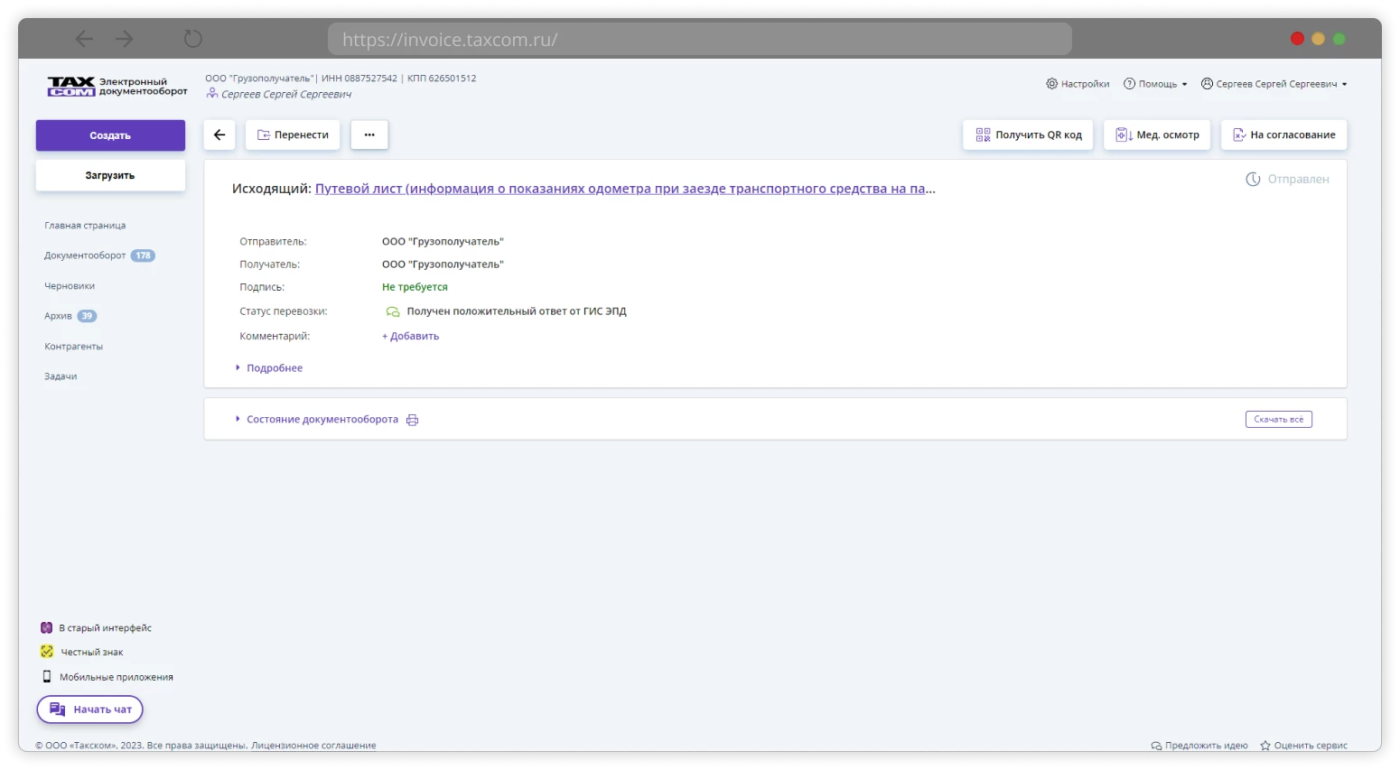Open user menu Сергеев Сергей Сергеевич
This screenshot has height=770, width=1400.
click(x=1274, y=84)
